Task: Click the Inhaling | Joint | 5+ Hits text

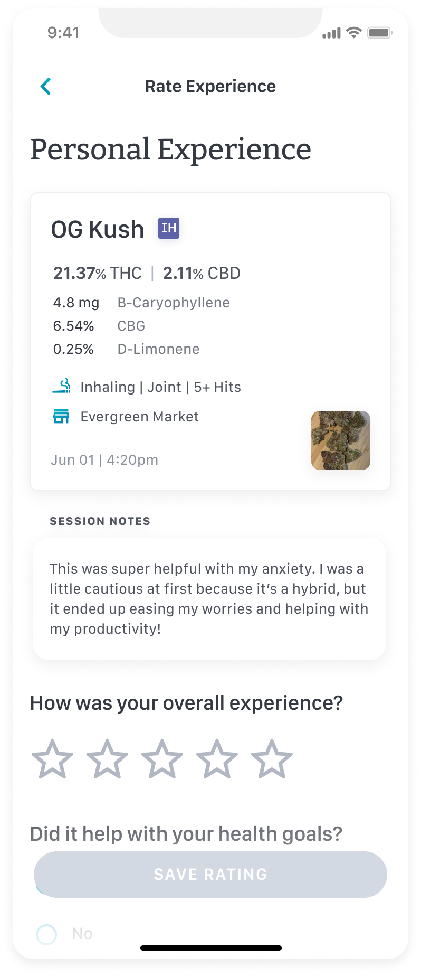Action: point(161,387)
